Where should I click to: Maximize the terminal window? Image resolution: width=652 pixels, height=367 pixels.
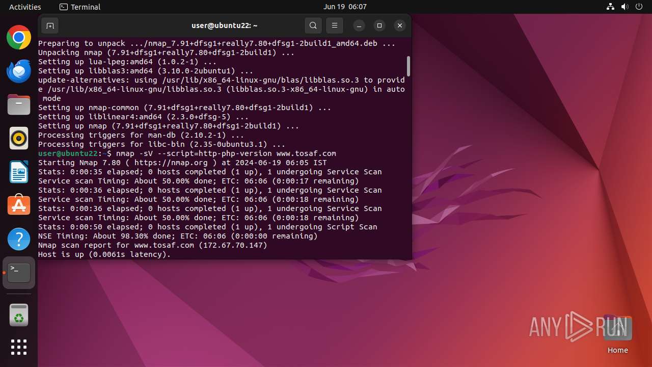point(379,25)
